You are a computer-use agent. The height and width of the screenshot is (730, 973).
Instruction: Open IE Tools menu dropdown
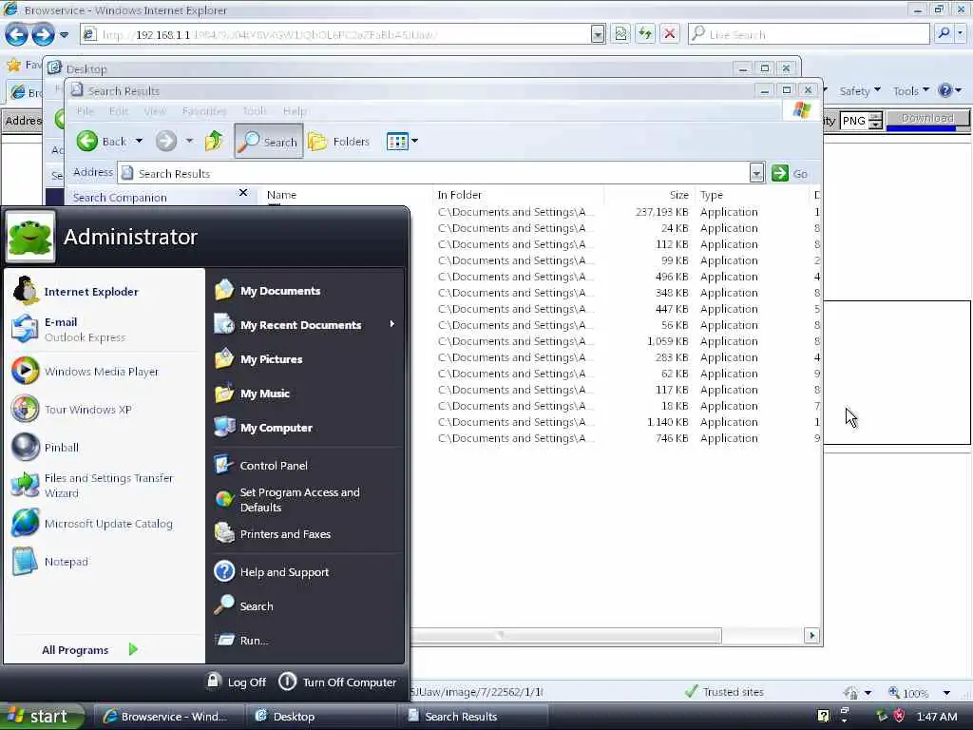pyautogui.click(x=911, y=90)
